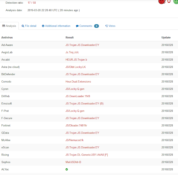This screenshot has width=178, height=175.
Task: Click the 17 / 58 detection ratio
Action: (32, 3)
